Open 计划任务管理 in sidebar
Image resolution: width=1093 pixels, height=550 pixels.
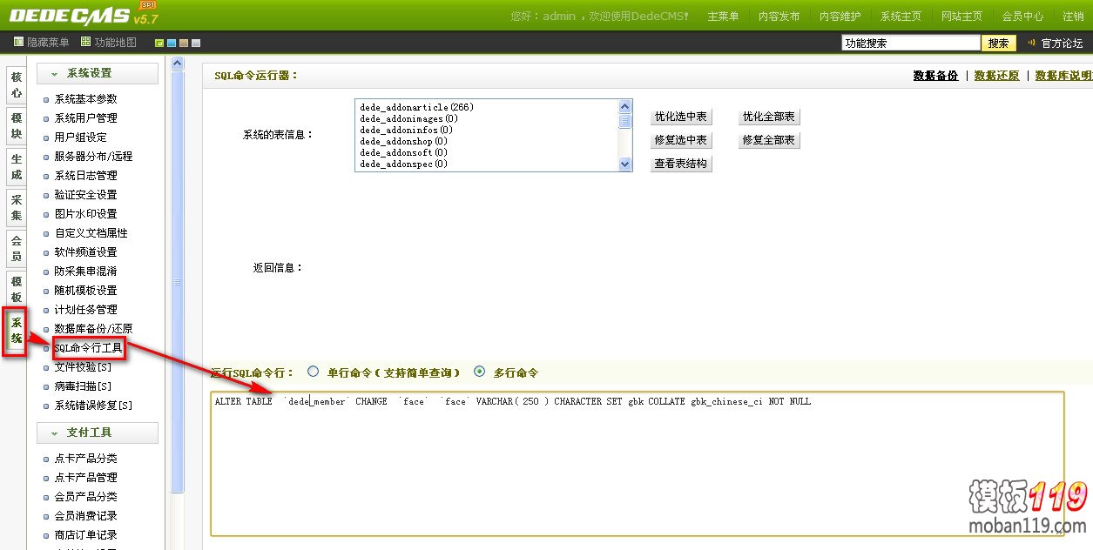(85, 310)
